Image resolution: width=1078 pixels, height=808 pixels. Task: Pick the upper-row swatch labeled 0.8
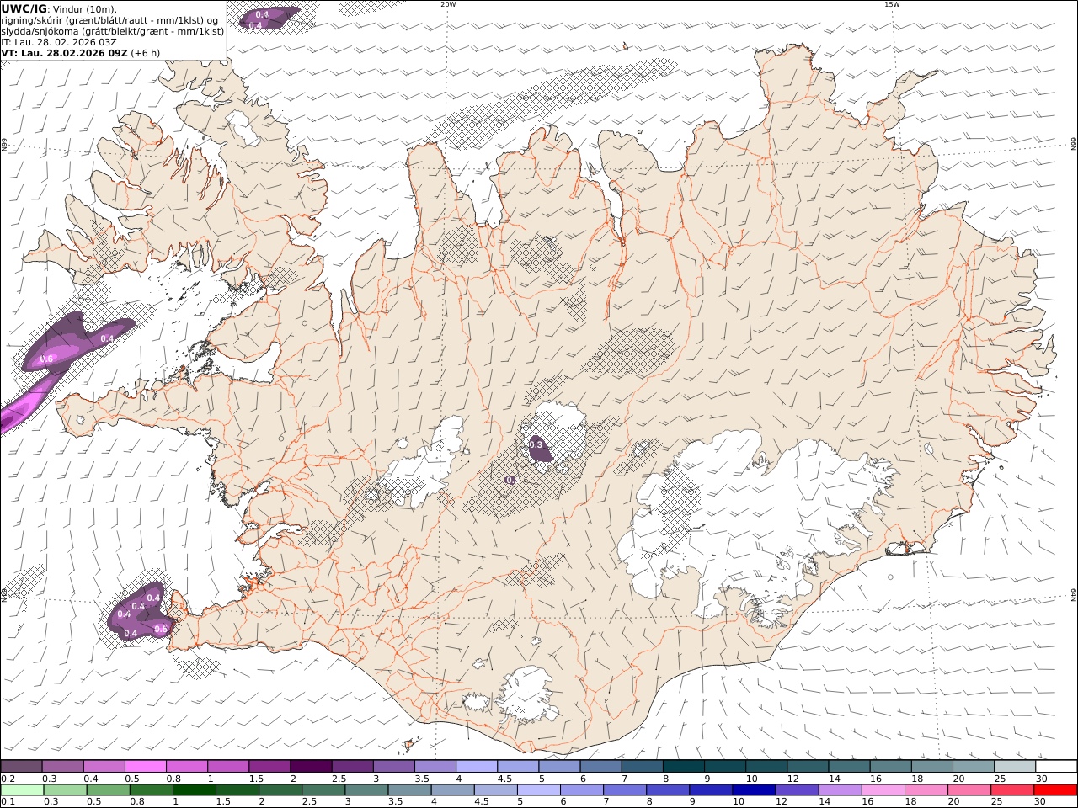187,767
